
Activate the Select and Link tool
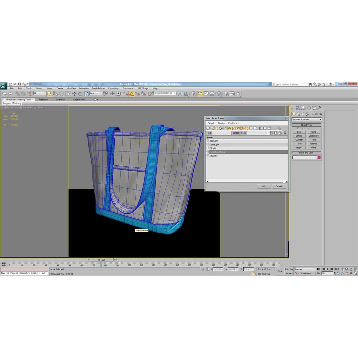point(17,94)
